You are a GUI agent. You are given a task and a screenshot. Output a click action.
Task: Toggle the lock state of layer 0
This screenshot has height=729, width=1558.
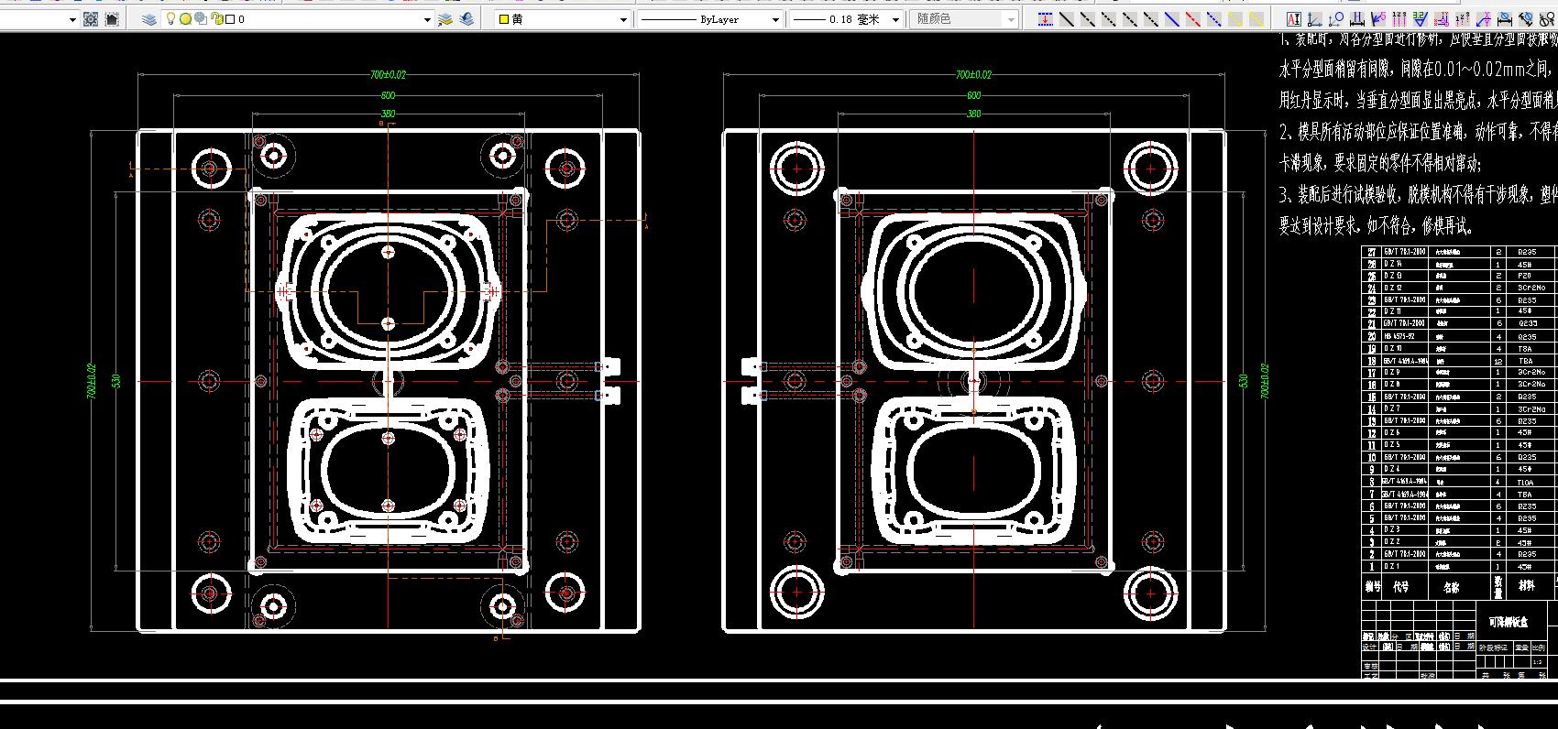pos(216,18)
